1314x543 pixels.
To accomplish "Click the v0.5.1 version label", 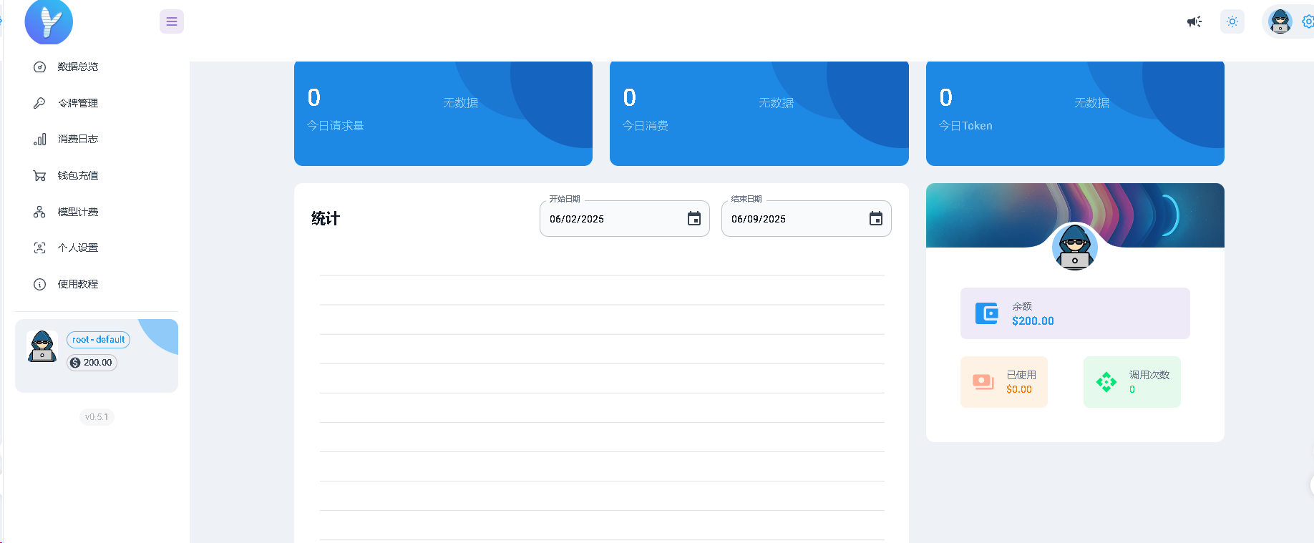I will click(97, 417).
